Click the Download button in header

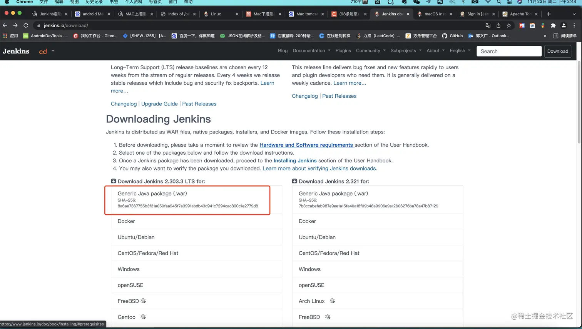click(x=557, y=51)
